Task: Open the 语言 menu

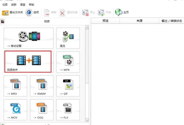Action: point(23,5)
